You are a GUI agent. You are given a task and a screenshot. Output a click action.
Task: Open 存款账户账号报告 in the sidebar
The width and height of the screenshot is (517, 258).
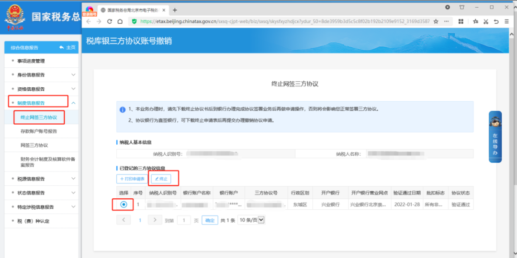pyautogui.click(x=38, y=131)
